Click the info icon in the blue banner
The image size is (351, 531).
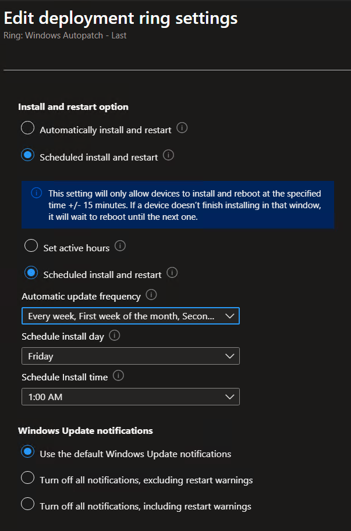(36, 193)
